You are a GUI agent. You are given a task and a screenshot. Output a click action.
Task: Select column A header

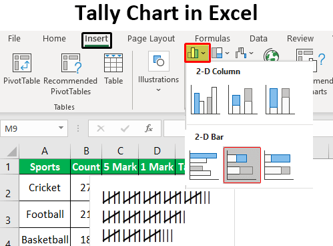click(45, 151)
